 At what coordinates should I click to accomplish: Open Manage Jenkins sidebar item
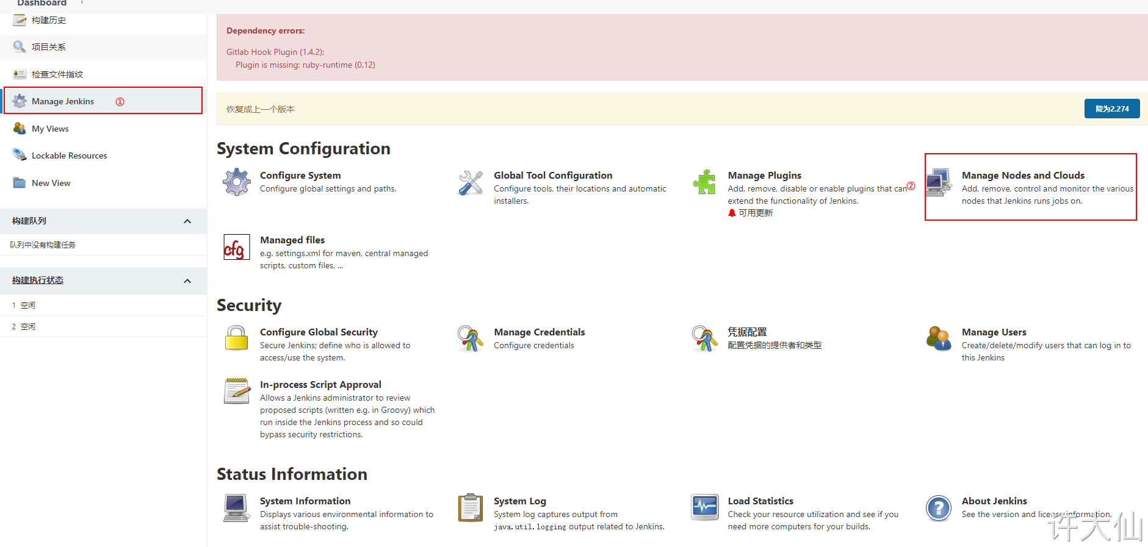click(63, 101)
